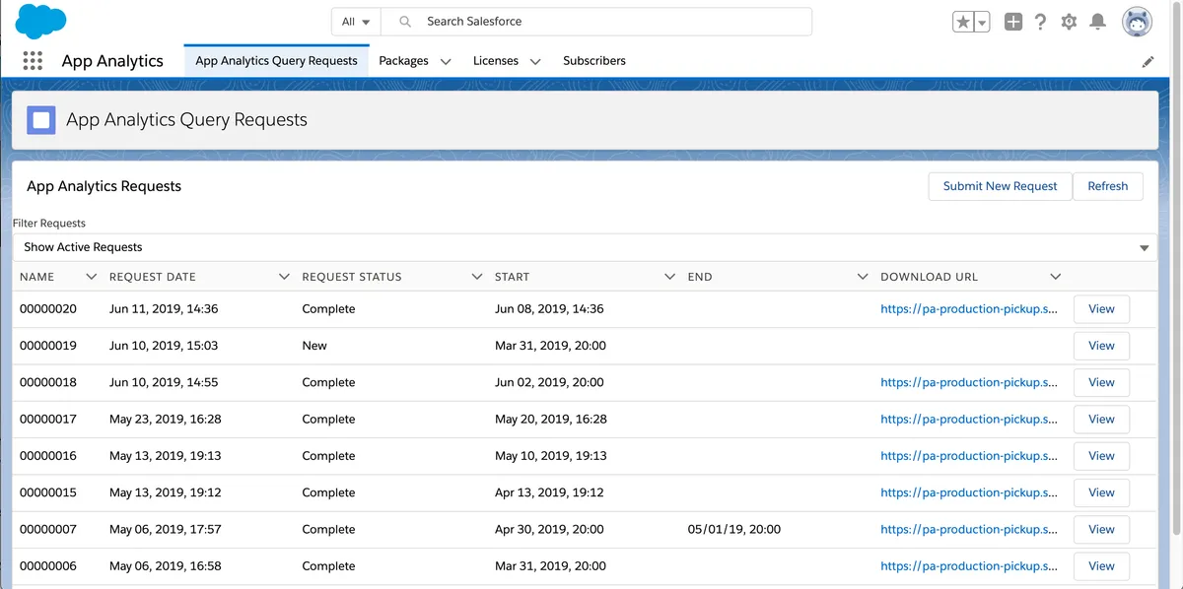The width and height of the screenshot is (1183, 589).
Task: Click the Search Salesforce input field
Action: click(x=596, y=22)
